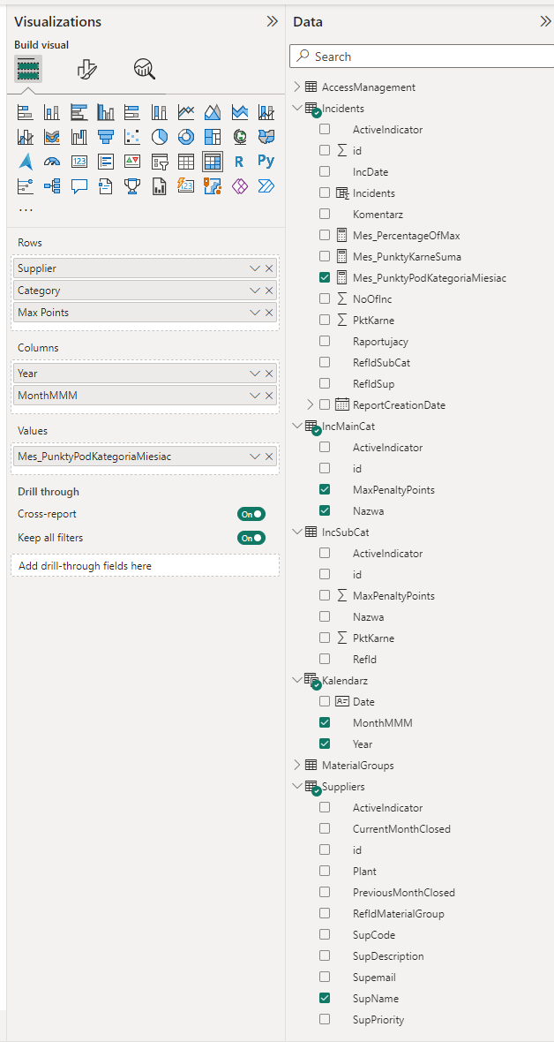Viewport: 554px width, 1042px height.
Task: Remove MonthMMM from Columns
Action: point(269,396)
